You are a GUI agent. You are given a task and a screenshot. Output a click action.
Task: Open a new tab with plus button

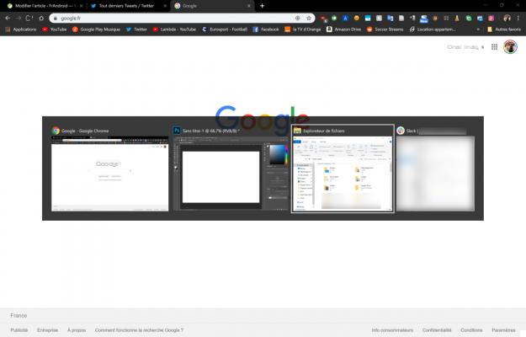point(262,6)
